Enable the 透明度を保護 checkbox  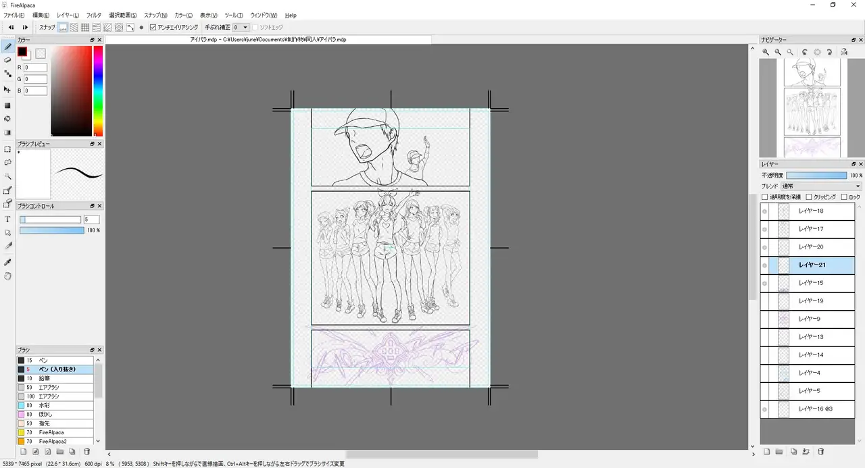765,197
